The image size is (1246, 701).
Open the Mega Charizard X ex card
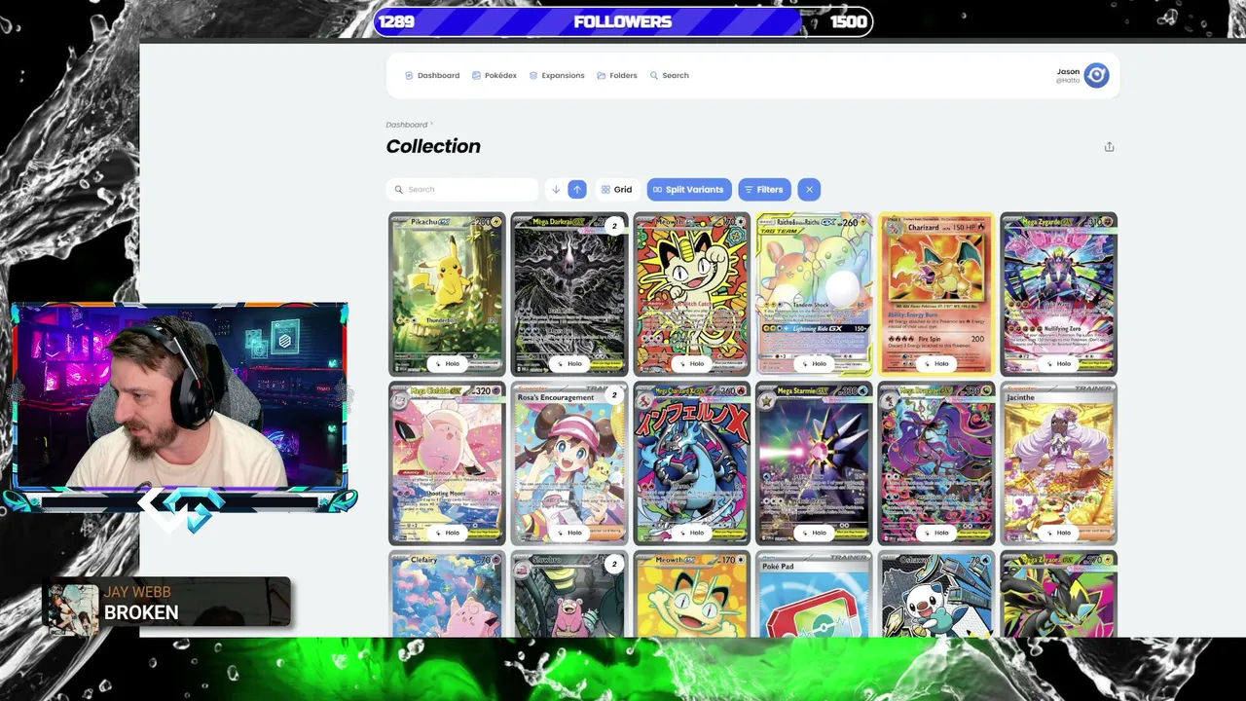click(692, 463)
